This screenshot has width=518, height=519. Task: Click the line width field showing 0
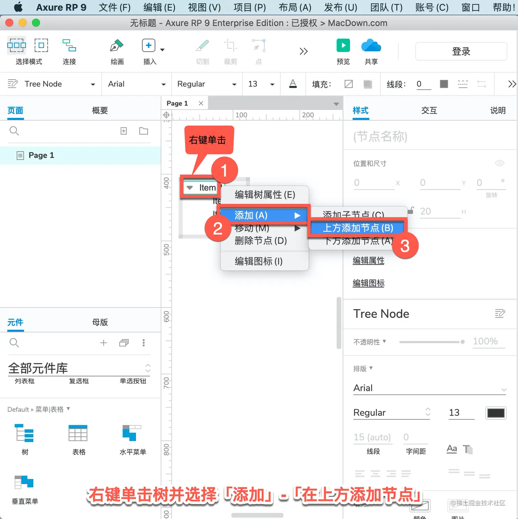point(423,84)
